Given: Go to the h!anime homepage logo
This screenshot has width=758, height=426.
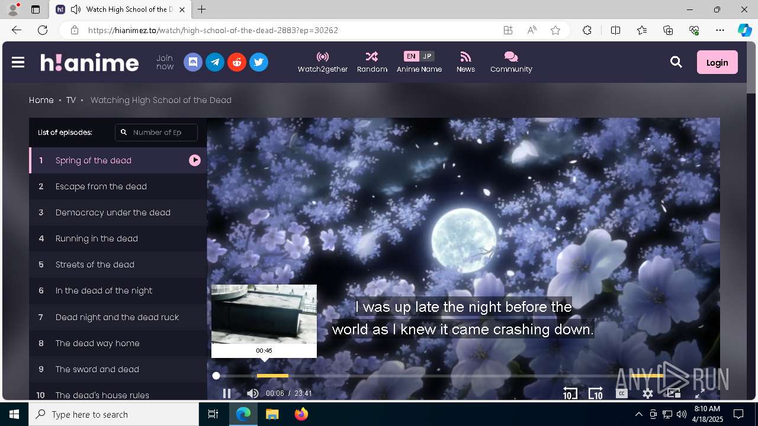Looking at the screenshot, I should pos(89,62).
